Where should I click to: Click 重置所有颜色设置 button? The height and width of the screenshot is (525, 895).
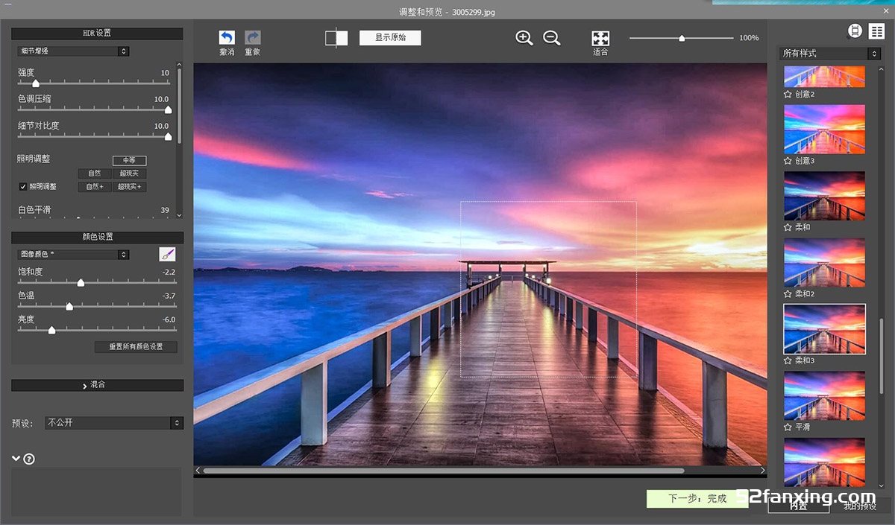pyautogui.click(x=136, y=347)
